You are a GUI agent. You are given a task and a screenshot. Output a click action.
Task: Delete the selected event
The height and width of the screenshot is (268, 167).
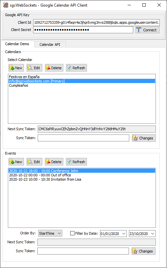54,162
